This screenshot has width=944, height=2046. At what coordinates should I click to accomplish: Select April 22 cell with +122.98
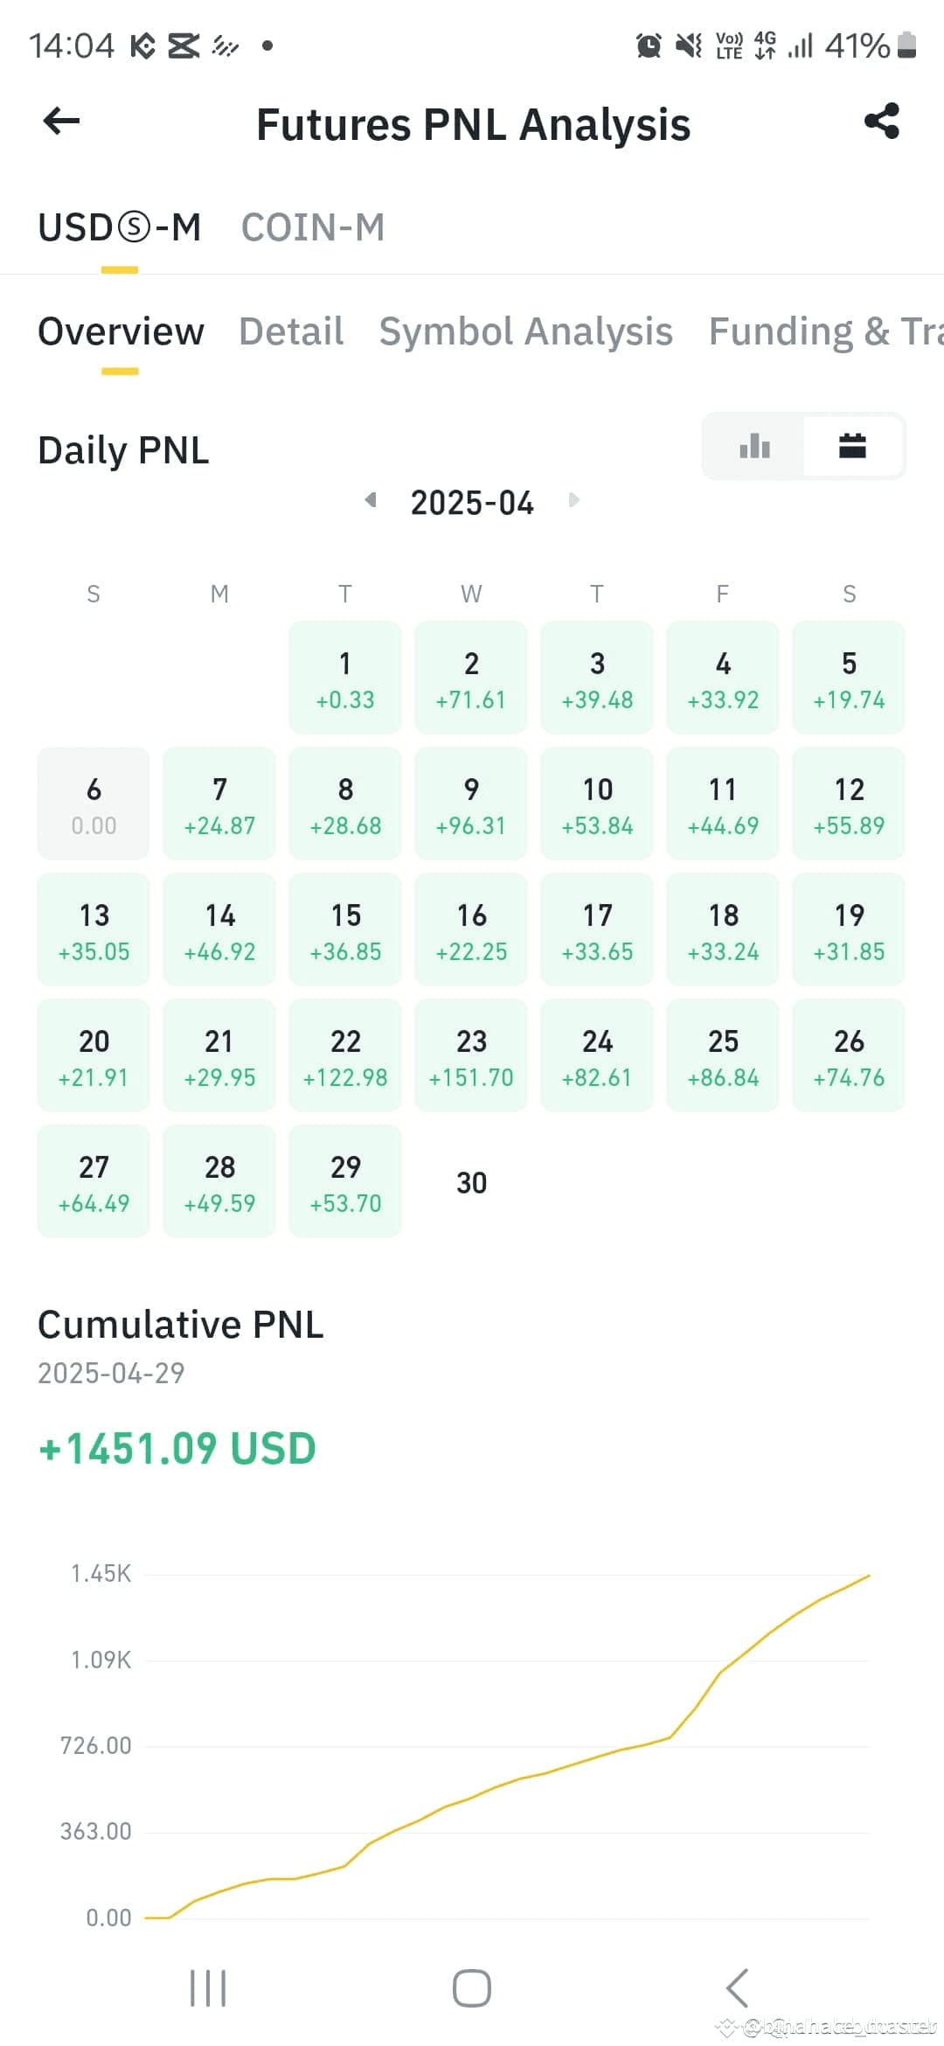click(x=345, y=1055)
